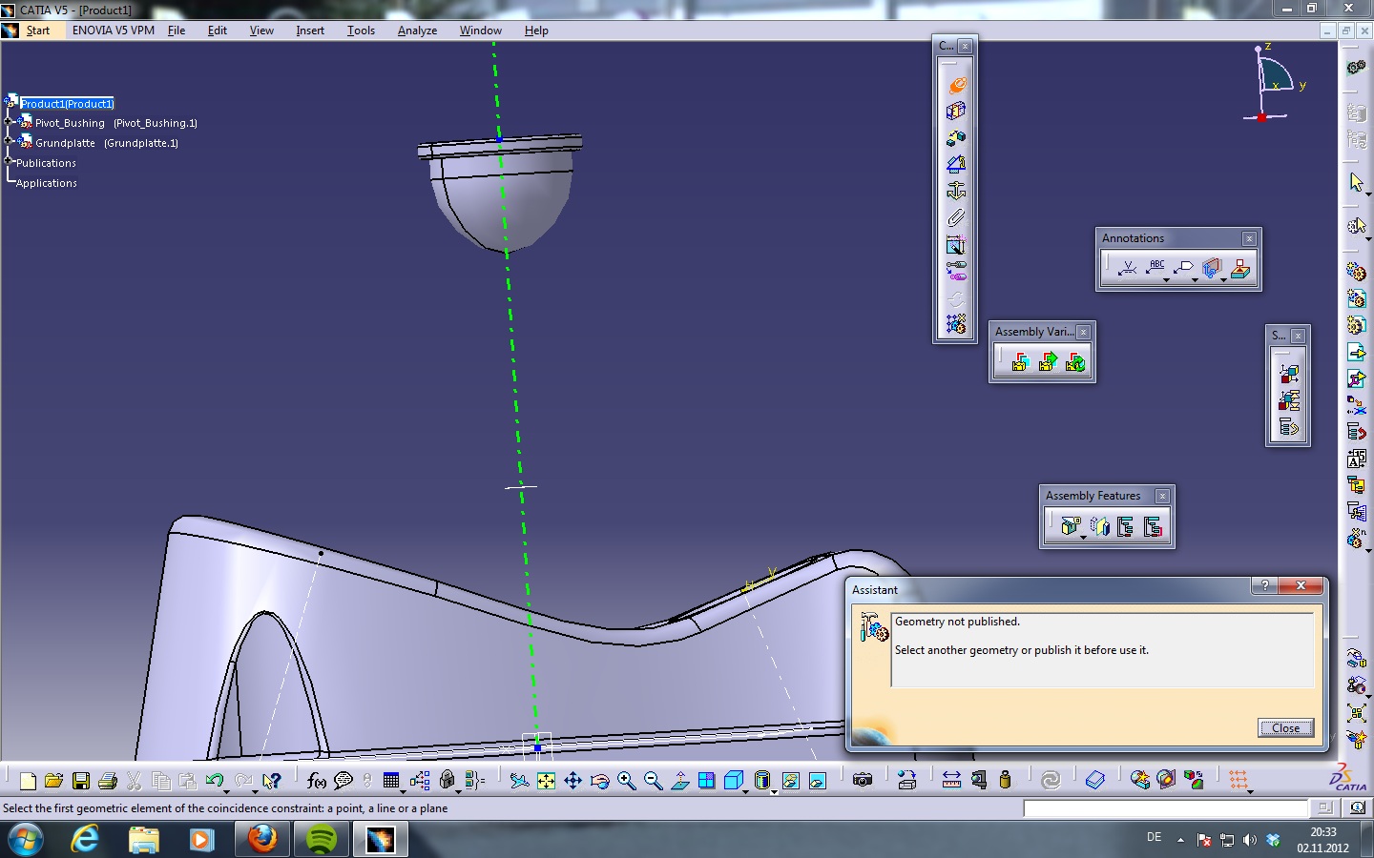Click the Zoom In magnifier

click(x=626, y=781)
